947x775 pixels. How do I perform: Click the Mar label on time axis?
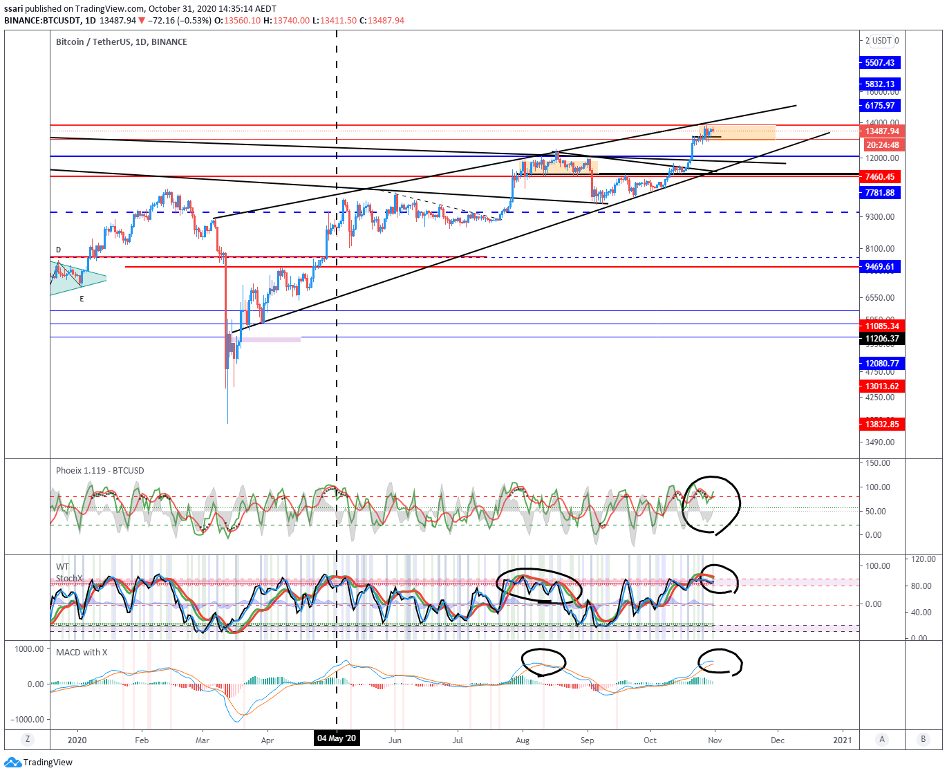point(203,740)
